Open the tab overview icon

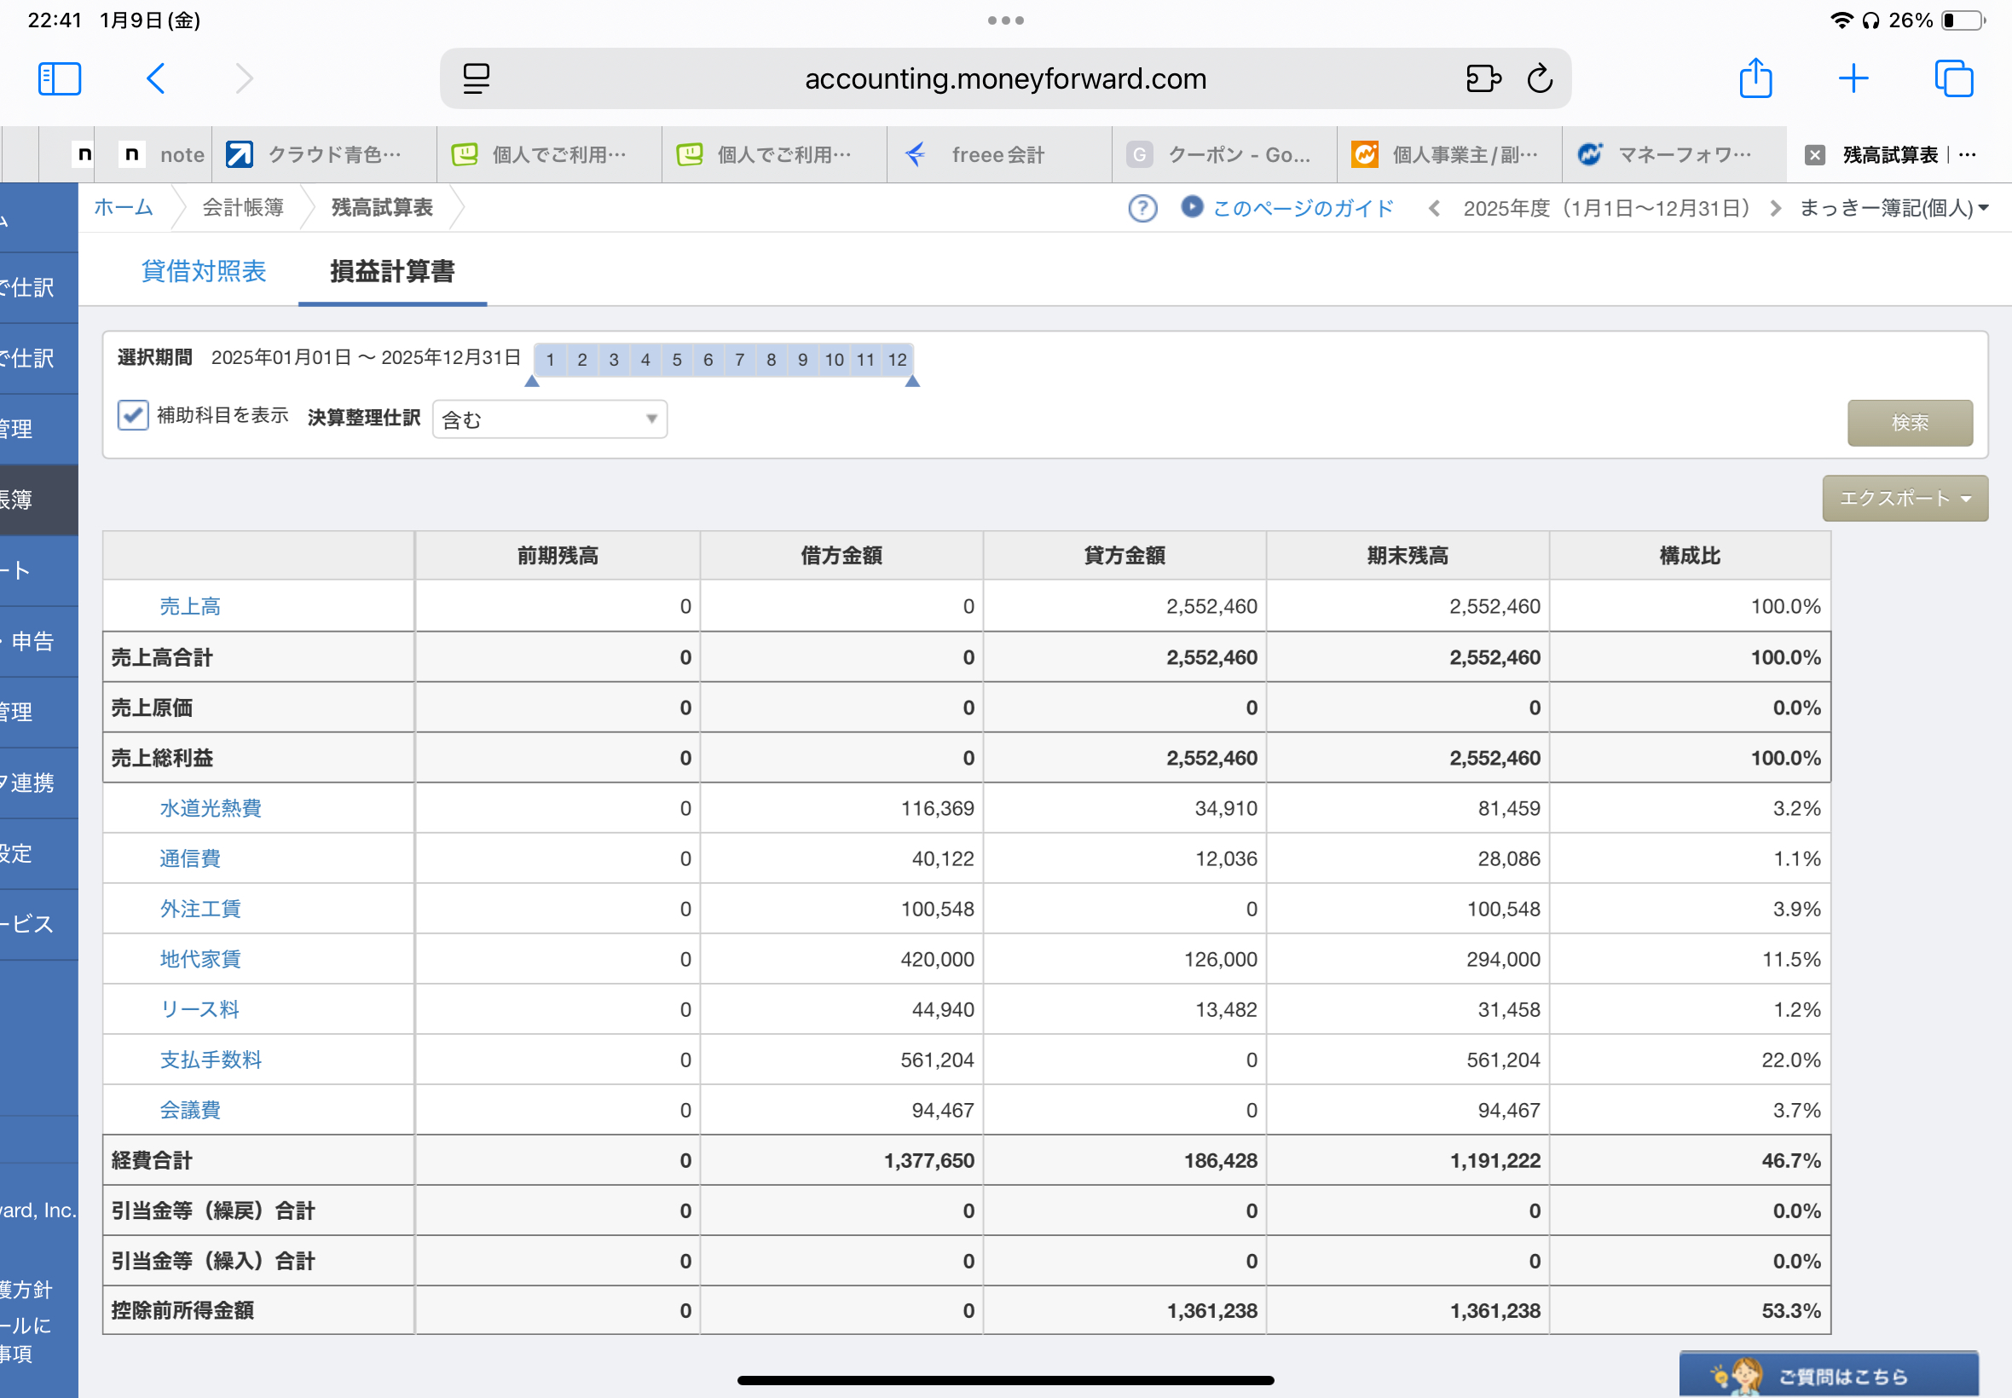coord(1953,78)
